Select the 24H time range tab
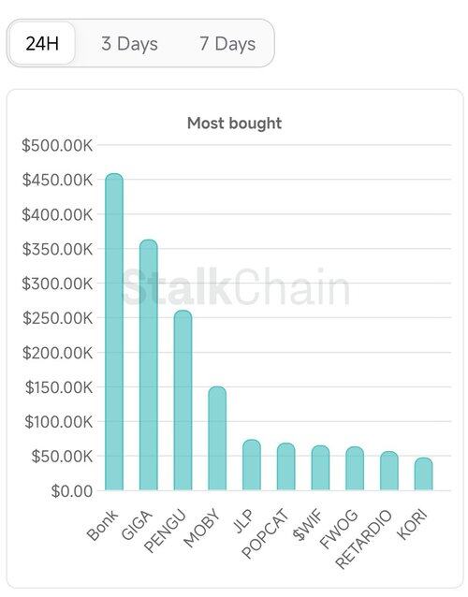Screen dimensions: 468x597 point(42,43)
